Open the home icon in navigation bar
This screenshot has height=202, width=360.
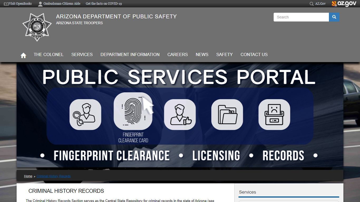tap(23, 55)
